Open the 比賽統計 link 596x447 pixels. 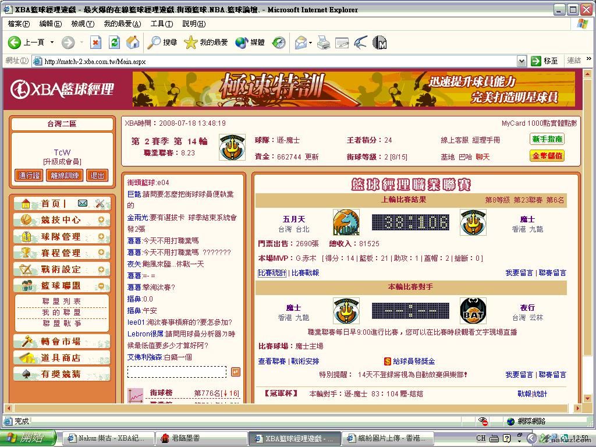point(272,273)
